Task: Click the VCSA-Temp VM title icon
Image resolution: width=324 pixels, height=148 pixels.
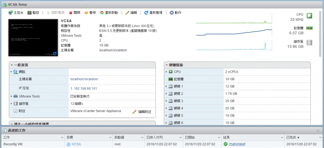Action: tap(4, 4)
